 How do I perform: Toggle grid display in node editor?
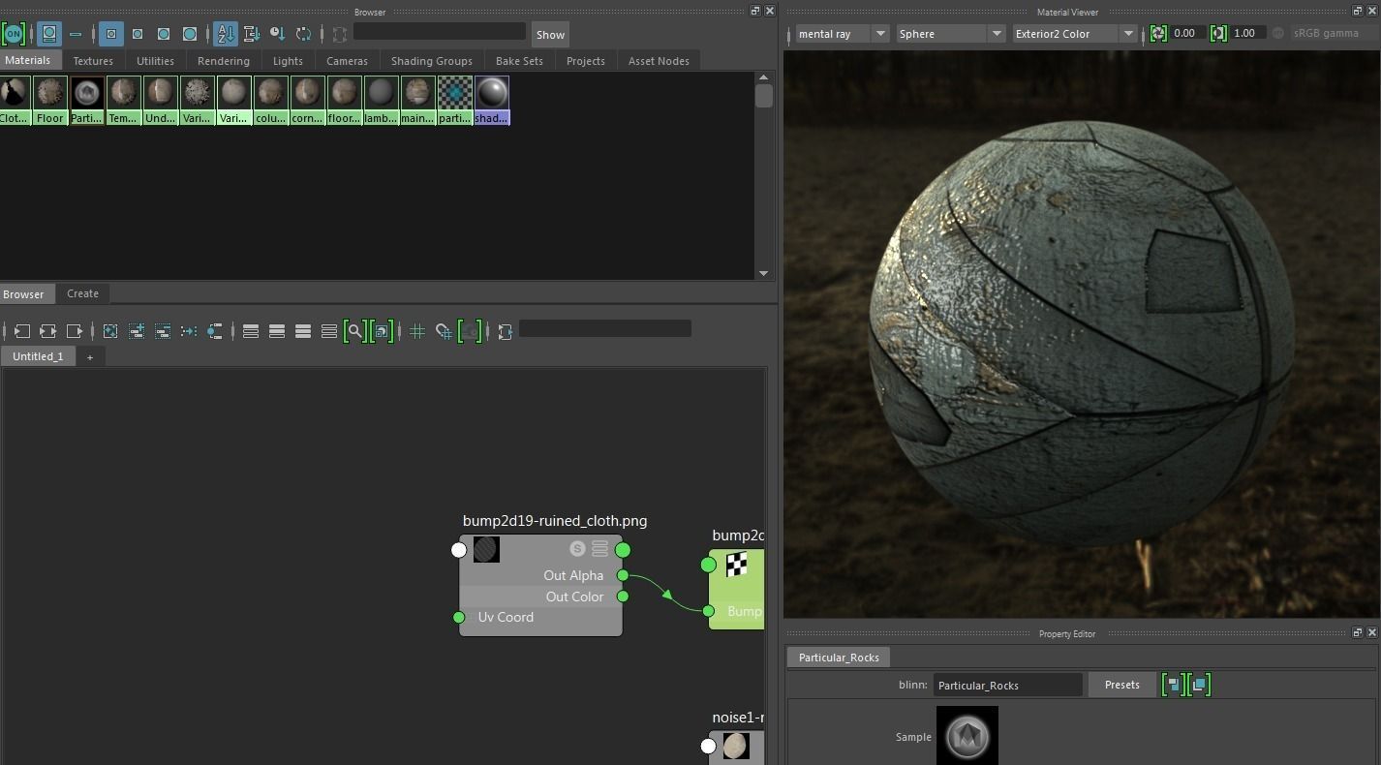[417, 331]
